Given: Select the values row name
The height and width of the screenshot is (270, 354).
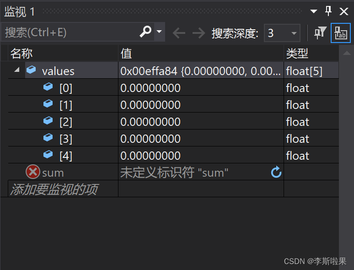Looking at the screenshot, I should pyautogui.click(x=58, y=71).
